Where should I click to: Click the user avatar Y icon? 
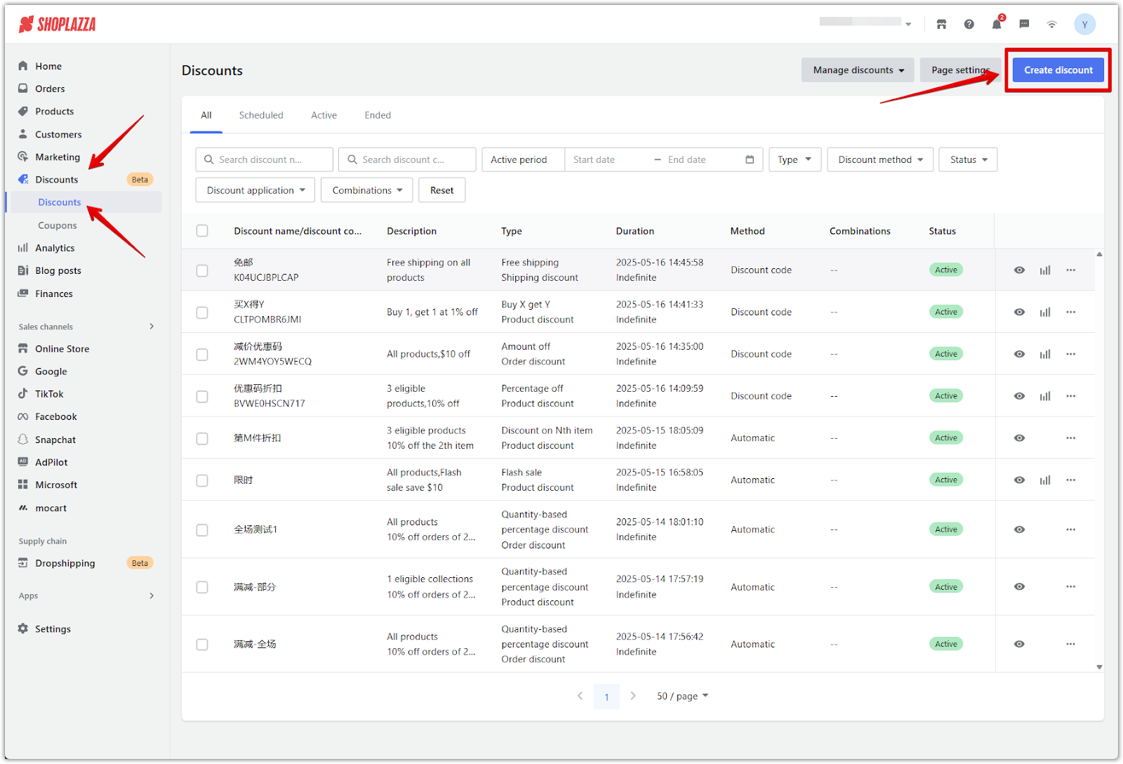1084,25
